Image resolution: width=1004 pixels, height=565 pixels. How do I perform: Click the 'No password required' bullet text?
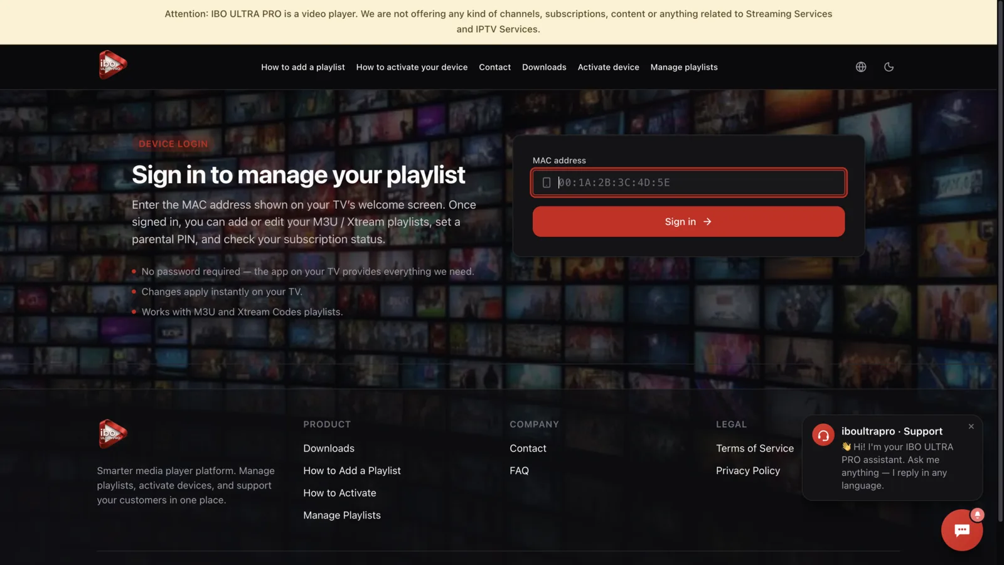pyautogui.click(x=307, y=272)
